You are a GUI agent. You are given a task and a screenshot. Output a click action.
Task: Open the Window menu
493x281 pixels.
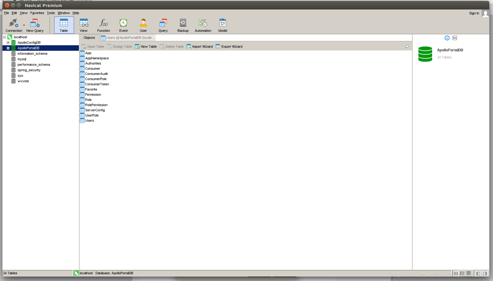[x=64, y=13]
